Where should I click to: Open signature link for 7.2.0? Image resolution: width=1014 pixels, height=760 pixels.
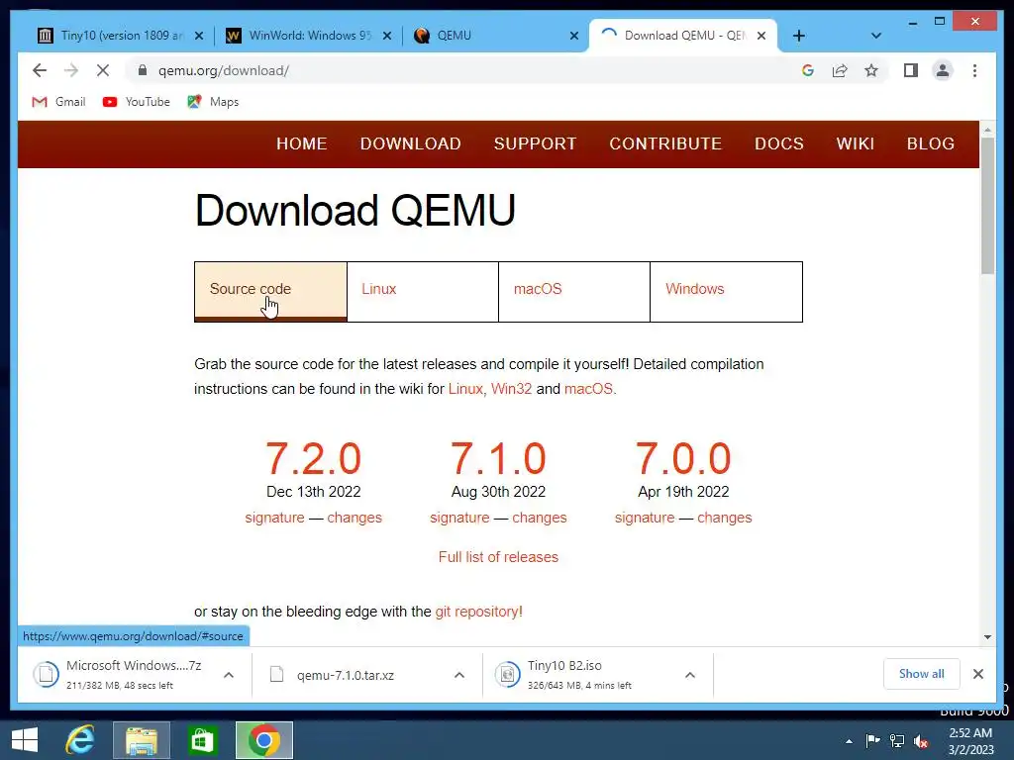(274, 518)
